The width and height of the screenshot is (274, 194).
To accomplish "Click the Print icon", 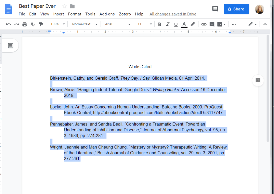I will (x=25, y=24).
